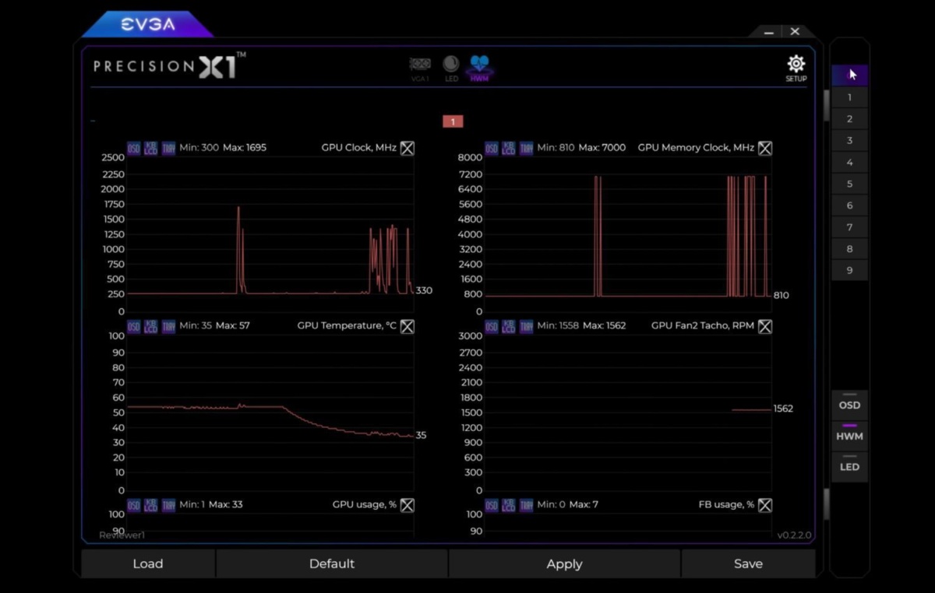Click the version label v0.2.2.0
Image resolution: width=935 pixels, height=593 pixels.
pyautogui.click(x=794, y=535)
